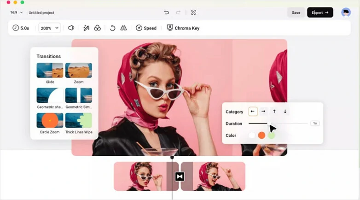This screenshot has width=360, height=200.
Task: Select the Zoom transition
Action: point(79,71)
